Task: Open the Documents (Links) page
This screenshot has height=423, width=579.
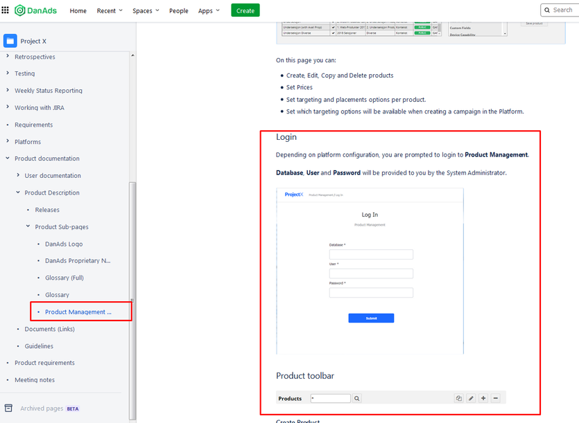Action: [x=49, y=329]
